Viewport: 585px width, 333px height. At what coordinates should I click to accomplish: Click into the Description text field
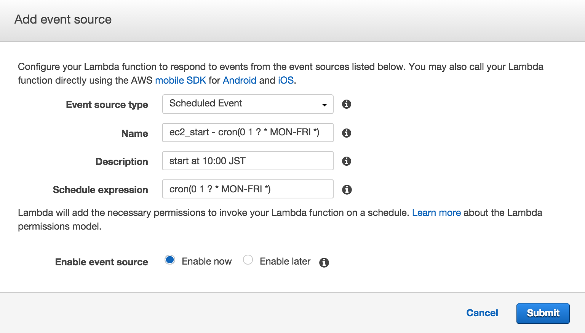pyautogui.click(x=248, y=161)
